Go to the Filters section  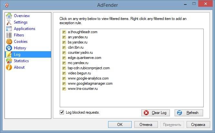point(19,35)
